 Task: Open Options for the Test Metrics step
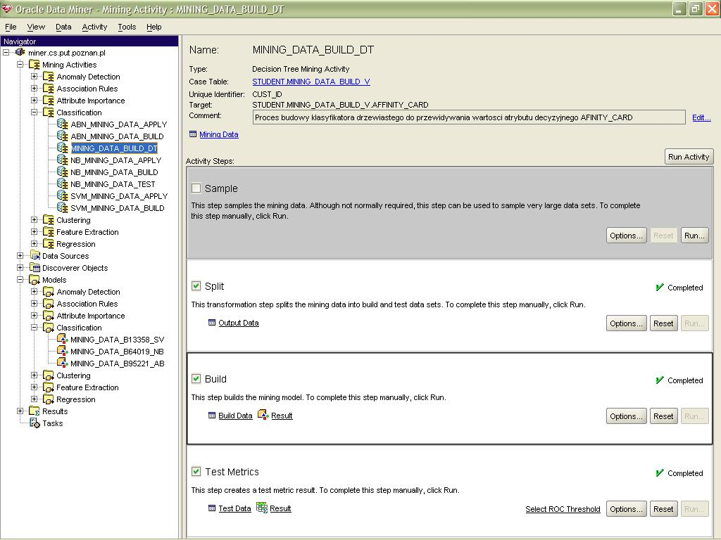(x=626, y=509)
